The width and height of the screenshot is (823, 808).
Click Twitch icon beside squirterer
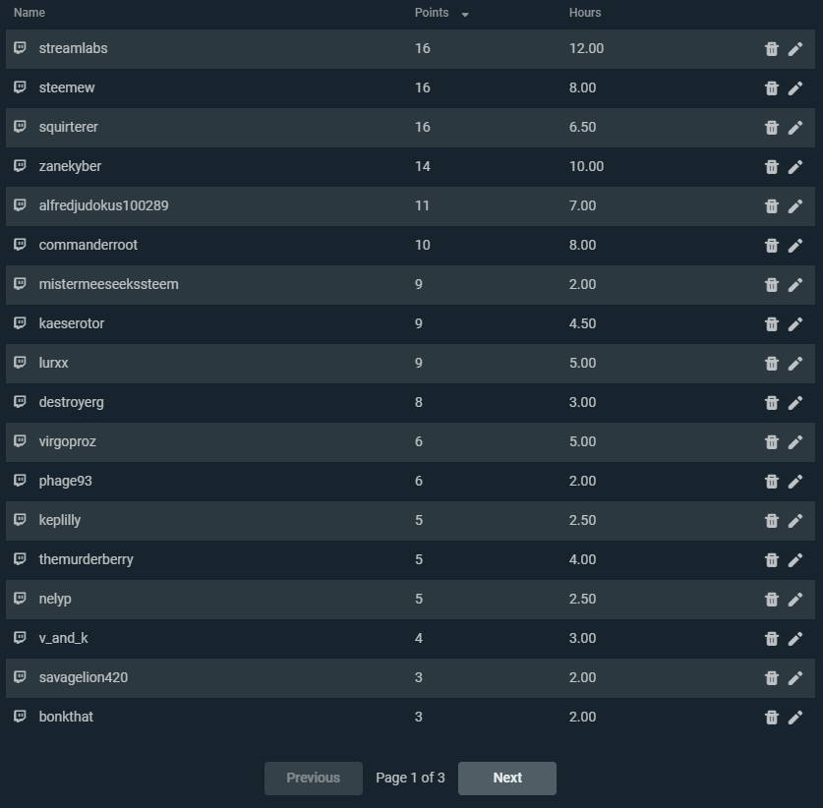[20, 127]
